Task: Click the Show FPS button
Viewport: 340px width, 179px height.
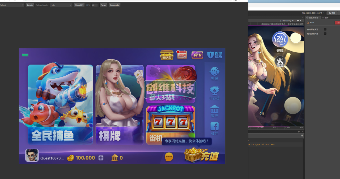Action: [79, 5]
